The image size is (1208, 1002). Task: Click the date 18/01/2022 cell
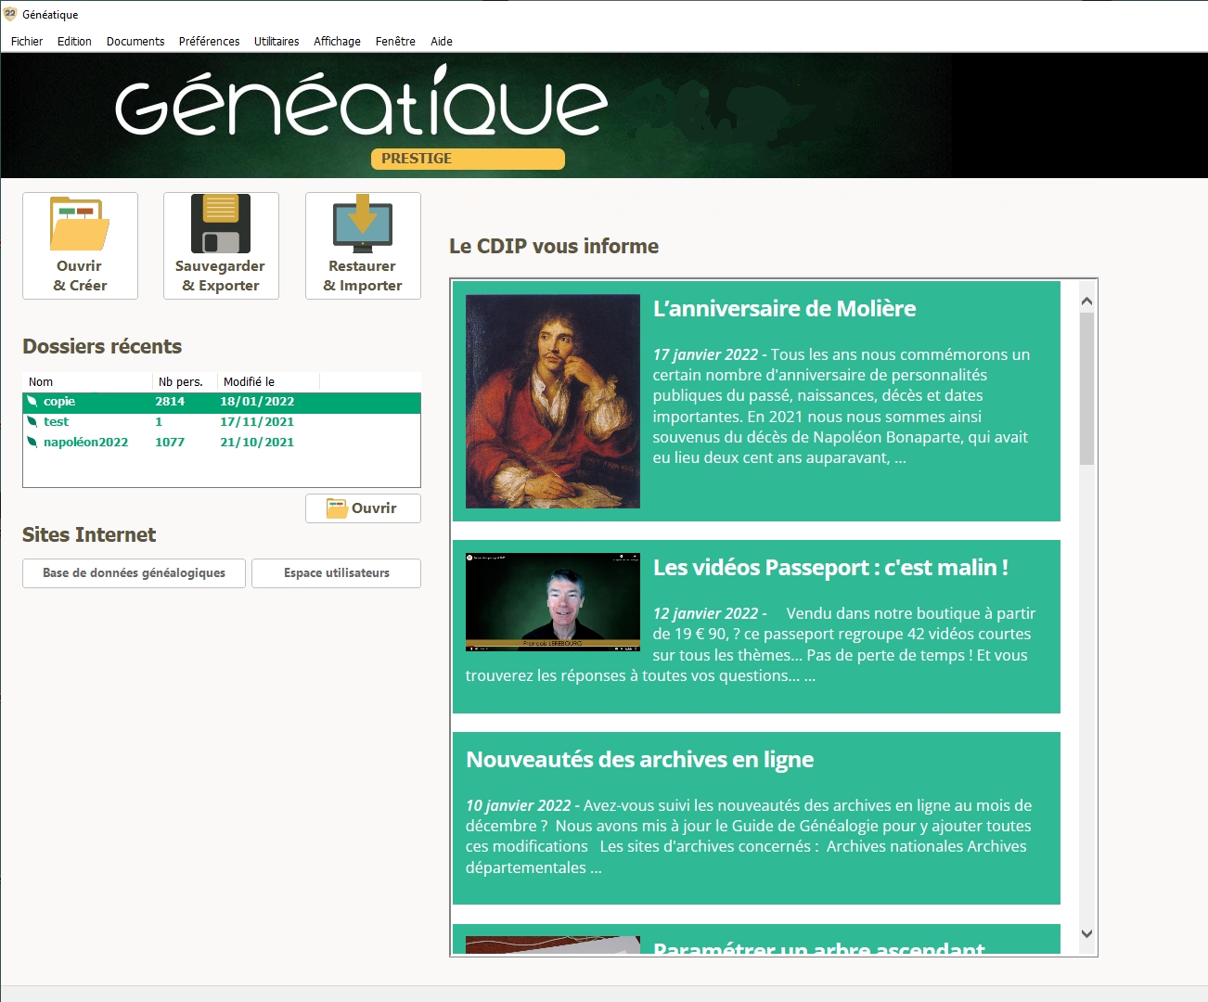click(x=257, y=402)
